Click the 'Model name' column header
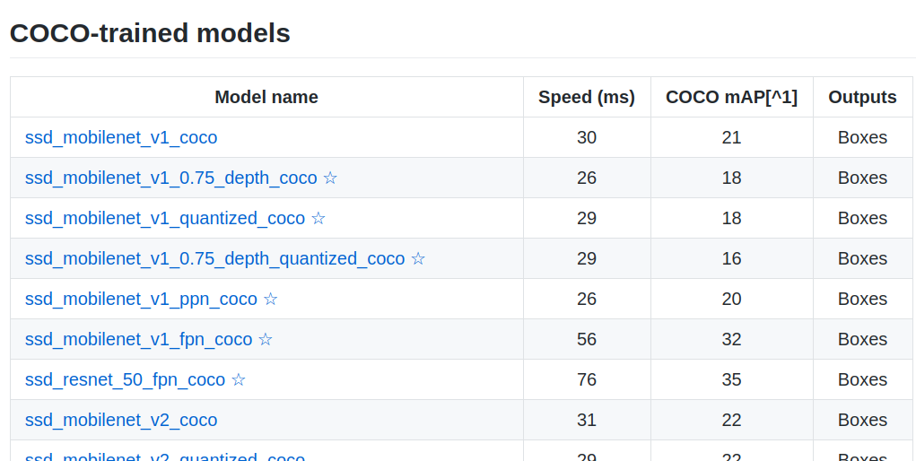This screenshot has height=461, width=916. [266, 97]
